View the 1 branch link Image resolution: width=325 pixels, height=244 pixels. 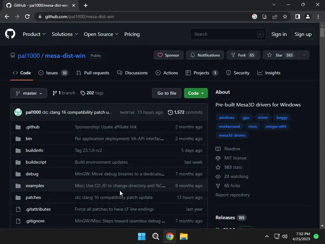click(x=64, y=93)
